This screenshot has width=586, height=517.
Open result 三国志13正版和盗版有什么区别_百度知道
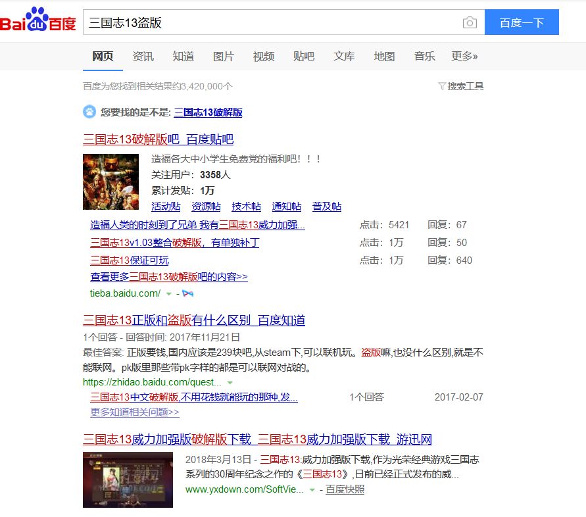tap(194, 320)
